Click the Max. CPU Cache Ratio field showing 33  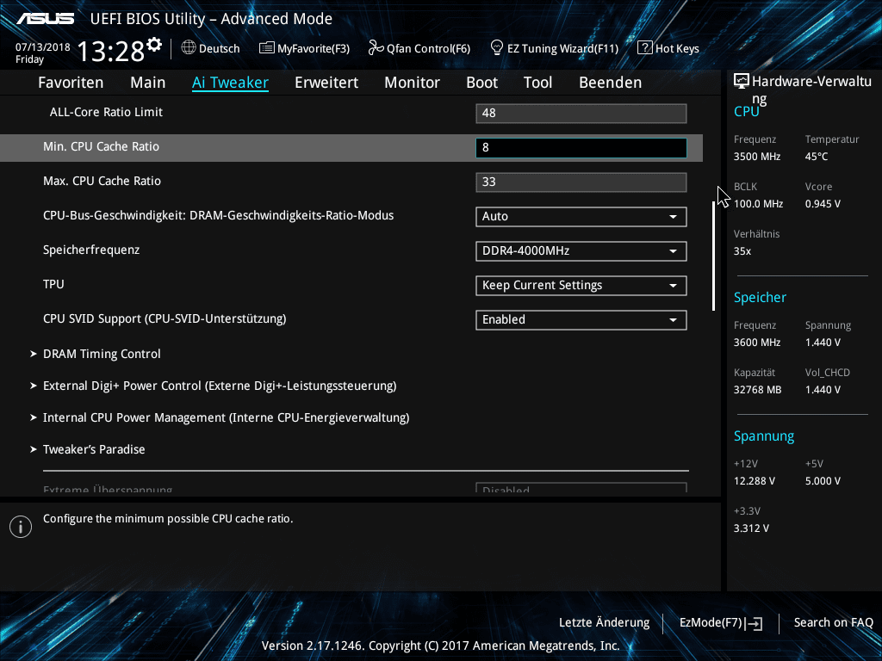(x=581, y=182)
